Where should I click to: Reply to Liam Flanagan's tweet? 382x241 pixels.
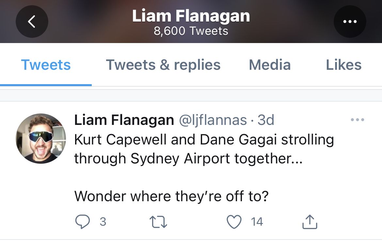point(83,221)
